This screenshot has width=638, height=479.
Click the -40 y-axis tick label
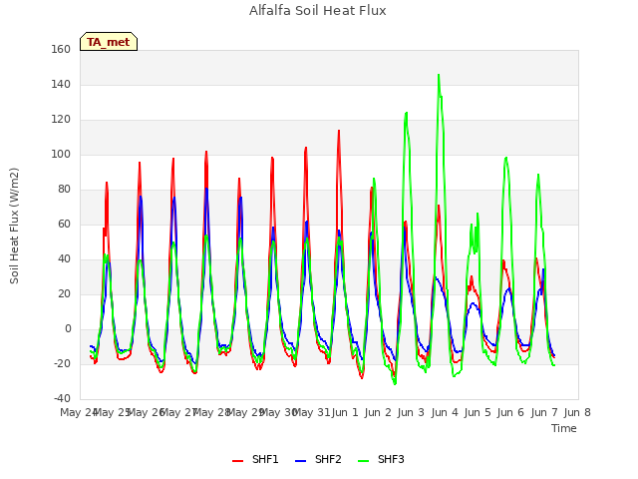62,398
